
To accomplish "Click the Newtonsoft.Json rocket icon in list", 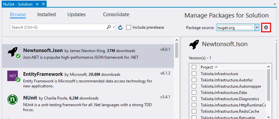I will click(13, 52).
